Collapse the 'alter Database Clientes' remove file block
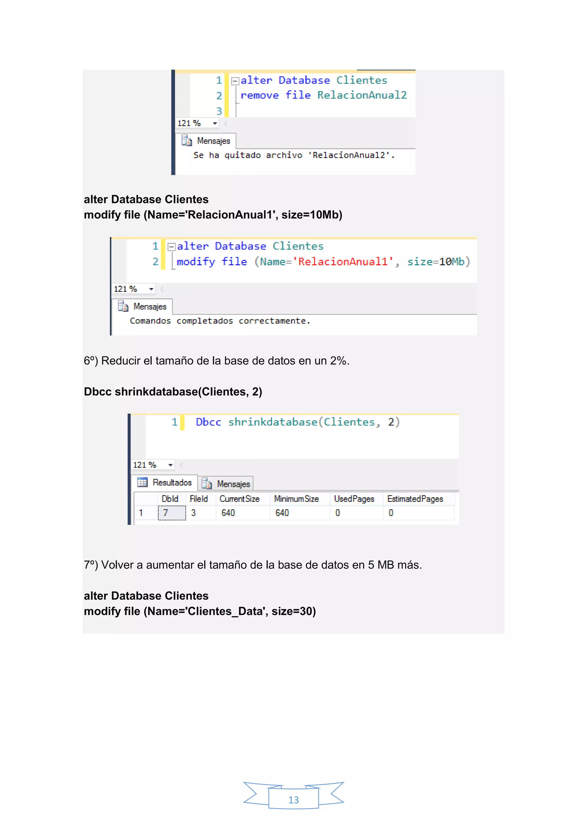Screen dimensions: 587x830 235,81
